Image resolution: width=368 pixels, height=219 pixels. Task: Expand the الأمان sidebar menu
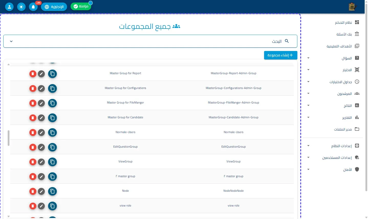coord(308,170)
